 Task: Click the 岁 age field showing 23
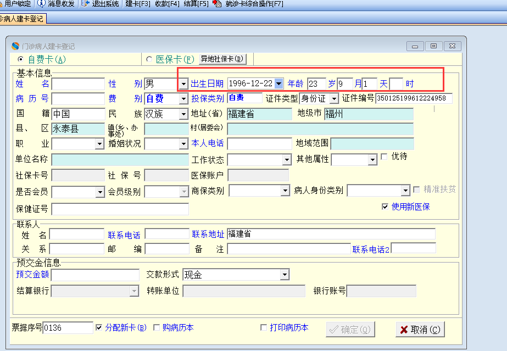pyautogui.click(x=316, y=84)
